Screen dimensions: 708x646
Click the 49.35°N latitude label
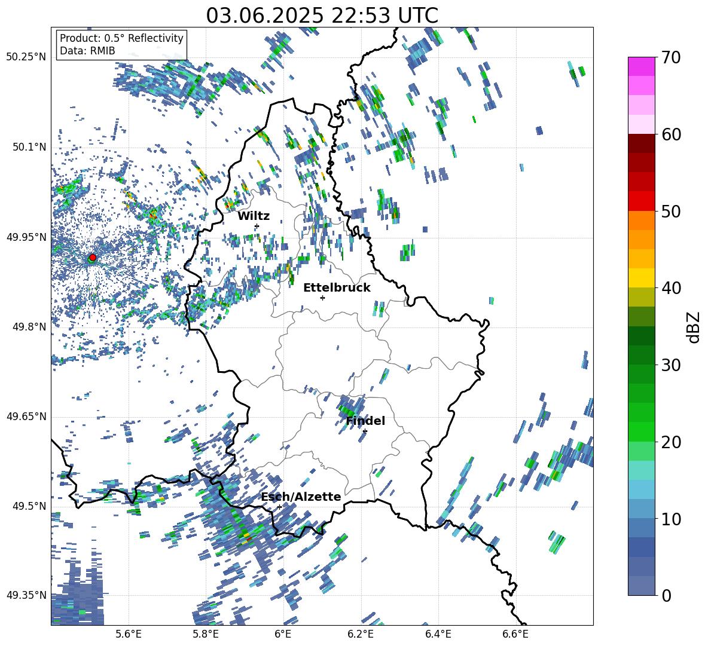[x=26, y=595]
